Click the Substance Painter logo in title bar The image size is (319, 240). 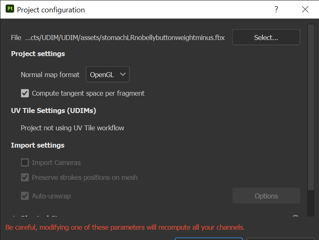(10, 9)
